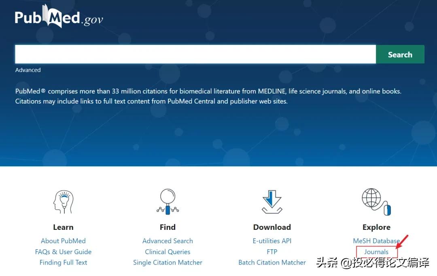437x276 pixels.
Task: Open Finding Full Text
Action: pyautogui.click(x=63, y=262)
